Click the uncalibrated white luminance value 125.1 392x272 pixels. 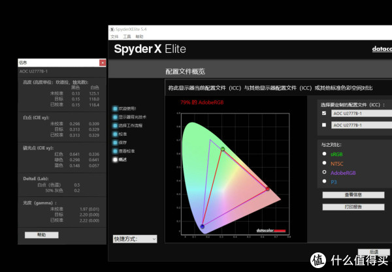click(94, 93)
